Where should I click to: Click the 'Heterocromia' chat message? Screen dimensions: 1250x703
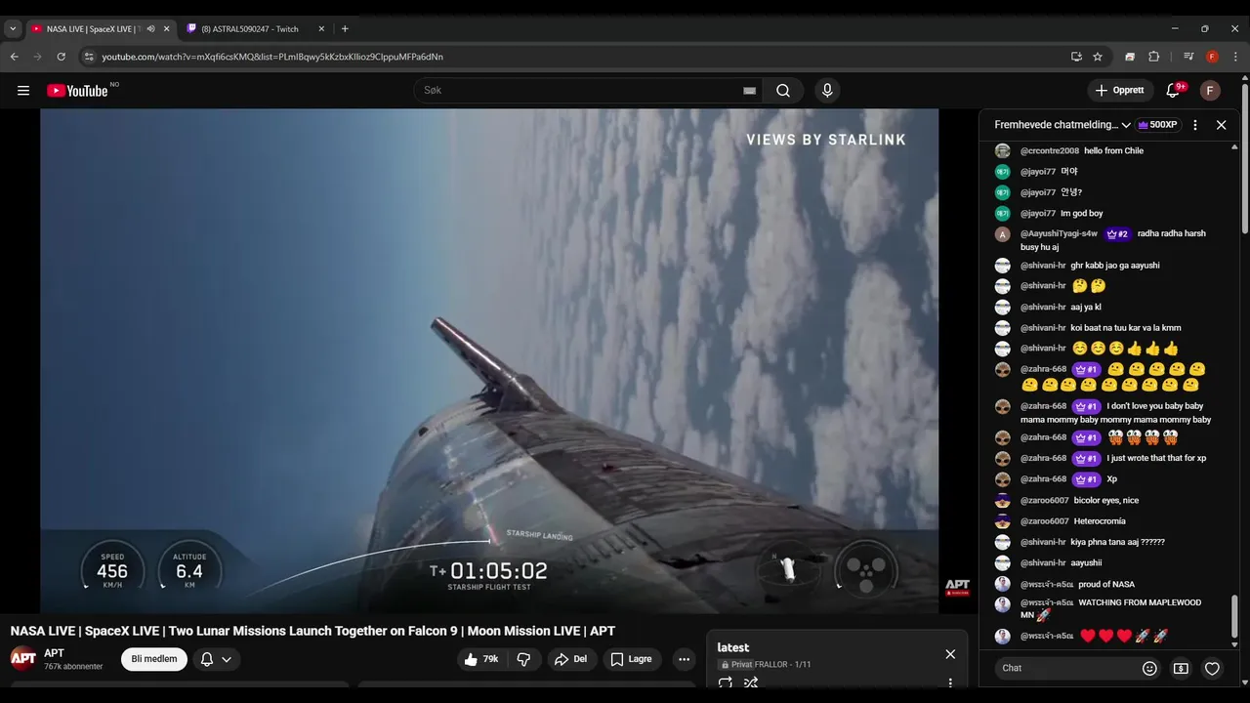[1100, 521]
